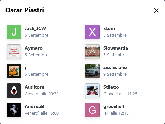The image size is (165, 124).
Task: Click the green J avatar of Jack_JCW
Action: click(14, 32)
